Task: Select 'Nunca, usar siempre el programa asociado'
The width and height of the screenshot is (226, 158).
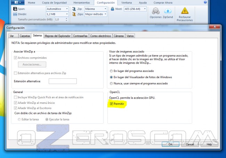Action: point(111,83)
